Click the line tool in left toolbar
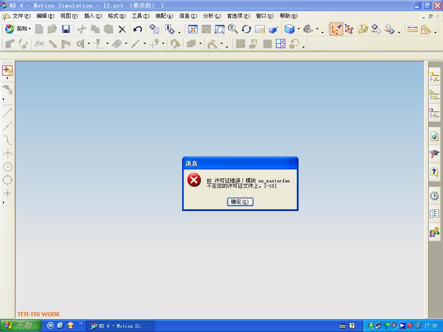This screenshot has height=332, width=443. 7,113
